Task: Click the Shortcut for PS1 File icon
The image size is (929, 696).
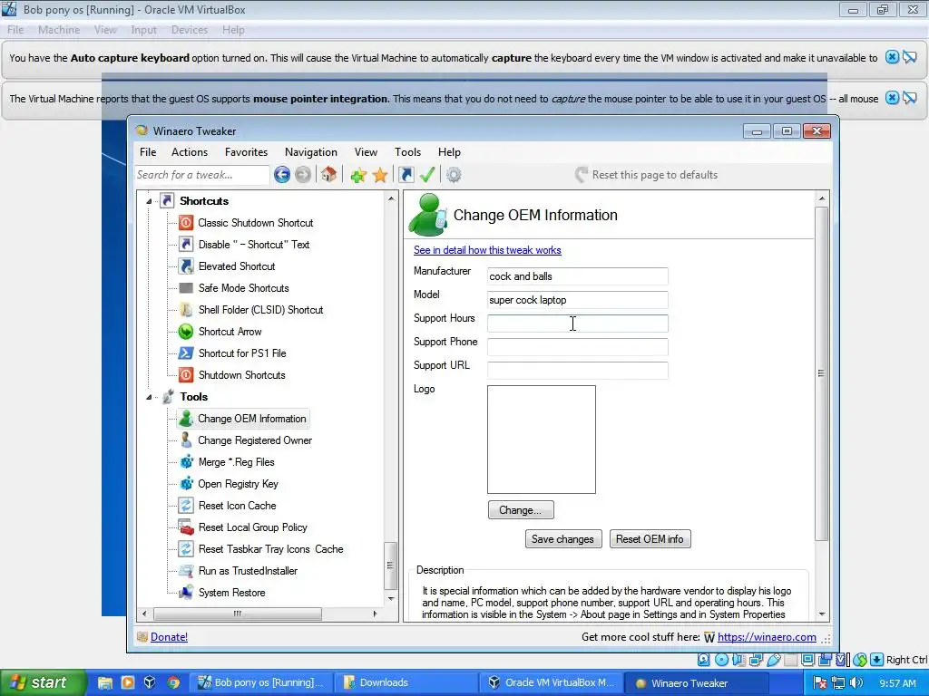Action: pyautogui.click(x=186, y=353)
